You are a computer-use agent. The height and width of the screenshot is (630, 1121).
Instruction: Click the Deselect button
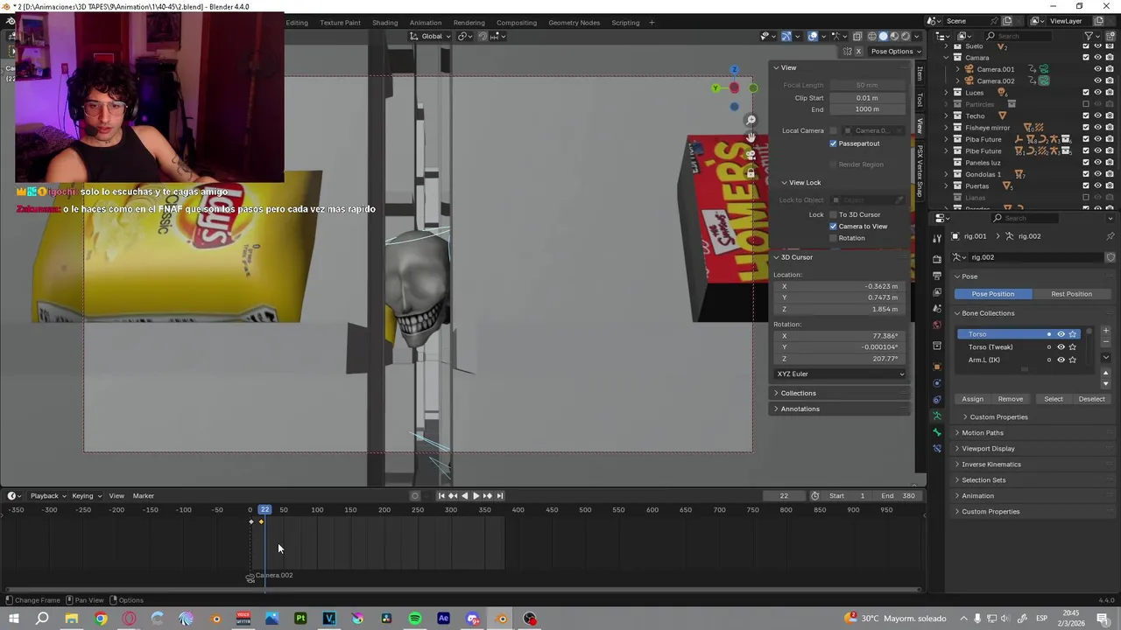(1091, 399)
